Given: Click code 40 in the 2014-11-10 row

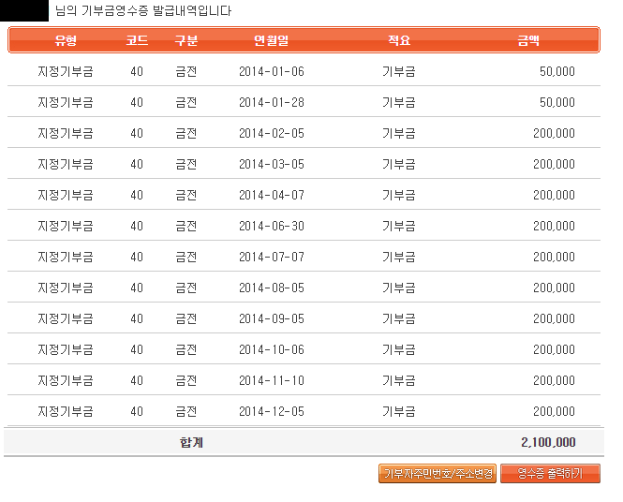Looking at the screenshot, I should click(137, 381).
